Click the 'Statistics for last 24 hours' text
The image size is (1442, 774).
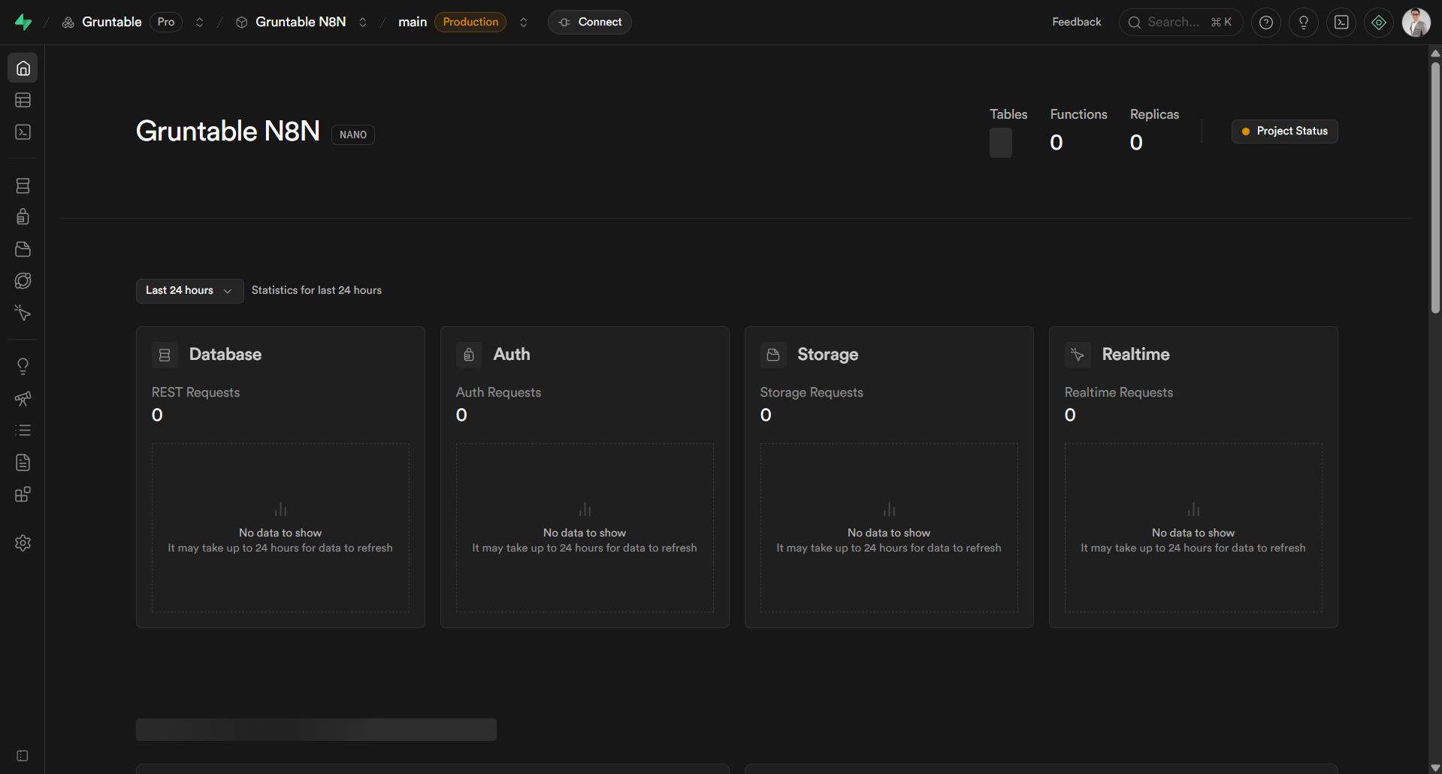coord(316,291)
